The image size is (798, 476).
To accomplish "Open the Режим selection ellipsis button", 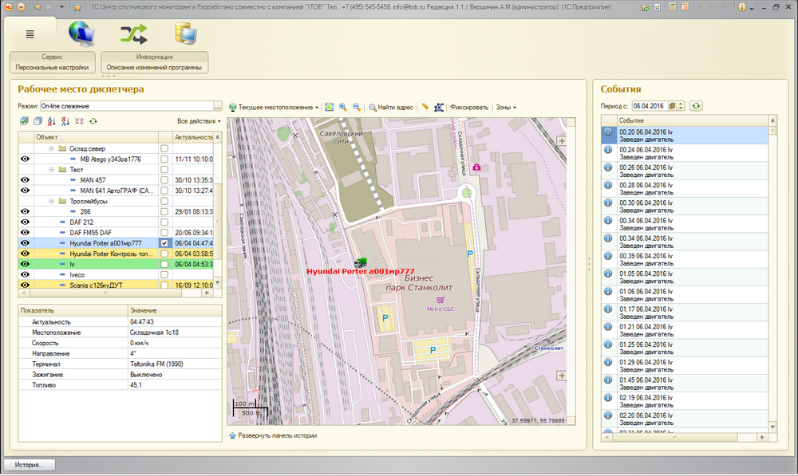I will [218, 106].
